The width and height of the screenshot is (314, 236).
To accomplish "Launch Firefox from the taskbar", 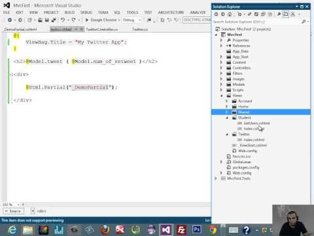I will tap(105, 229).
